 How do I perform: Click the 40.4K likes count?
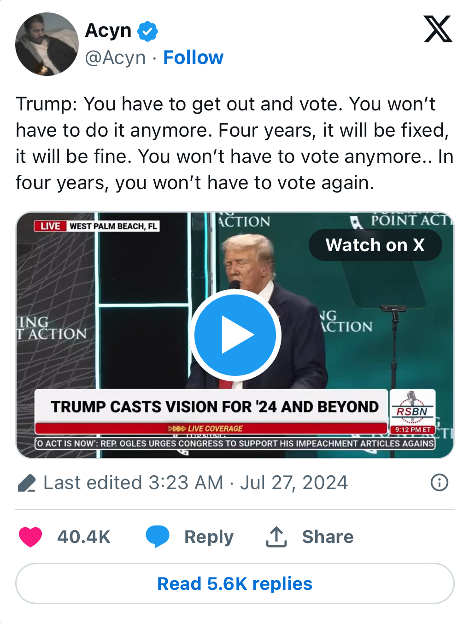click(x=84, y=537)
